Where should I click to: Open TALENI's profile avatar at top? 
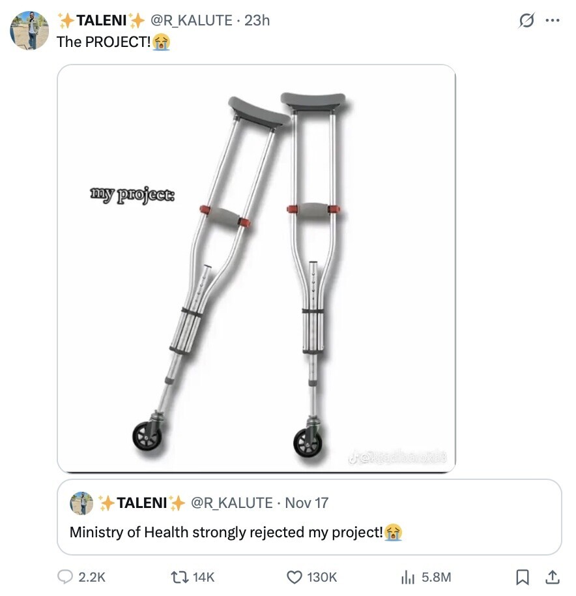(x=29, y=31)
